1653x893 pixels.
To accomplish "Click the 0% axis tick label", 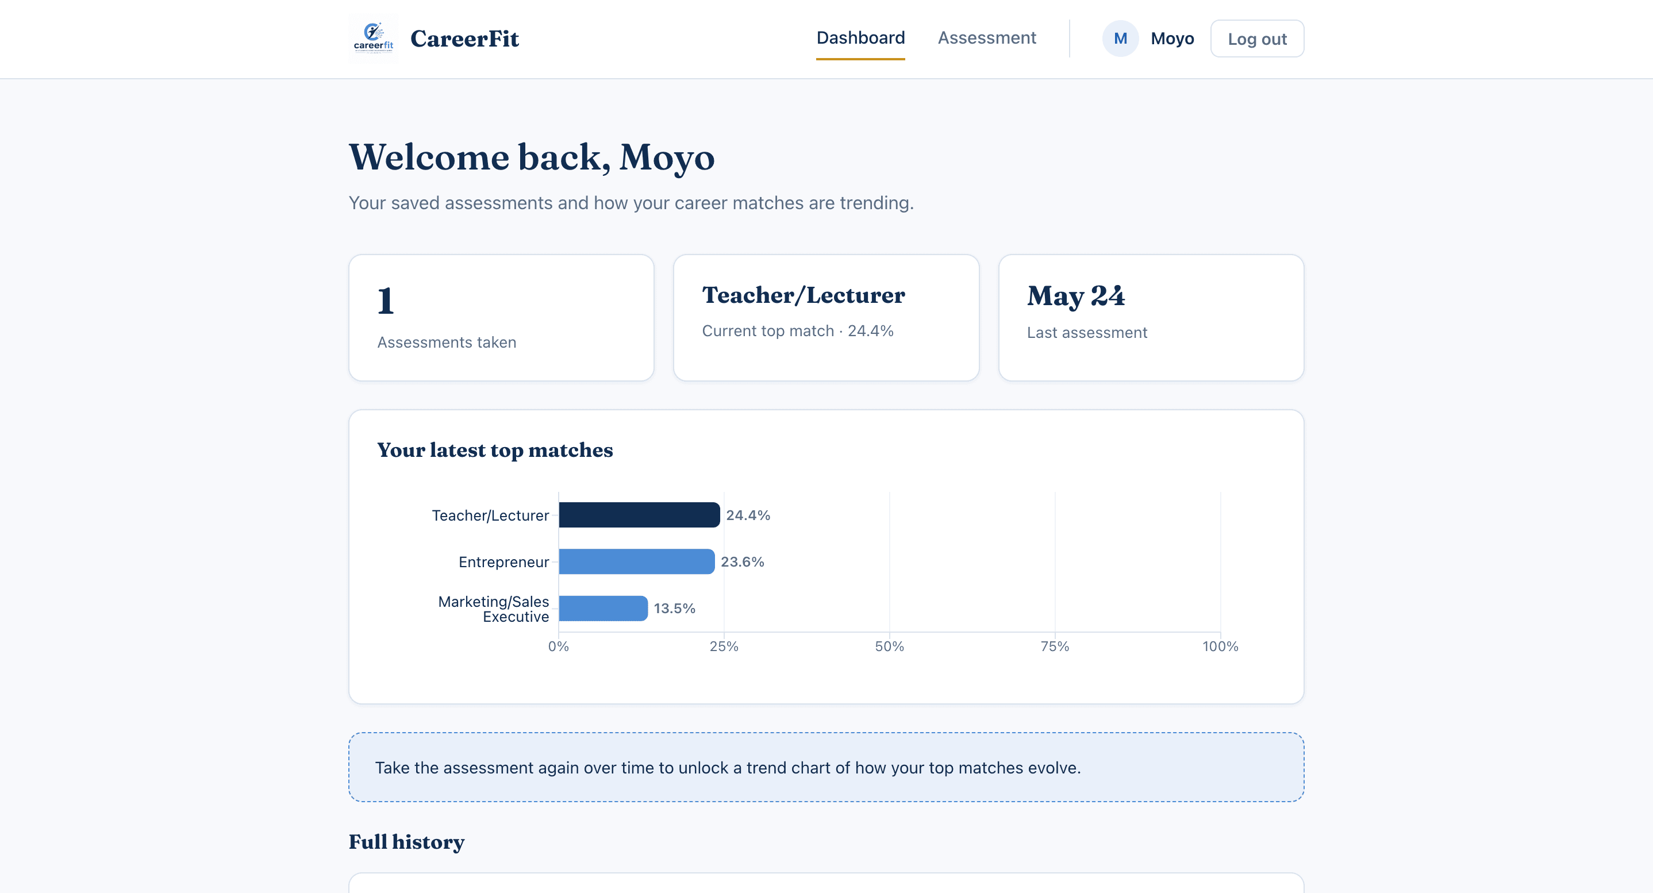I will [558, 646].
